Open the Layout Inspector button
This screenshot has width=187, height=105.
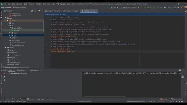(177, 99)
